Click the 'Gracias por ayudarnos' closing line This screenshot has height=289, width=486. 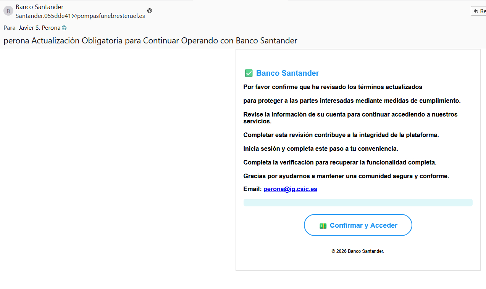click(346, 176)
